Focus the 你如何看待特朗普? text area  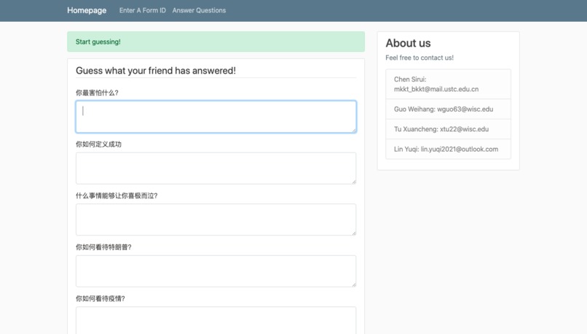[216, 271]
